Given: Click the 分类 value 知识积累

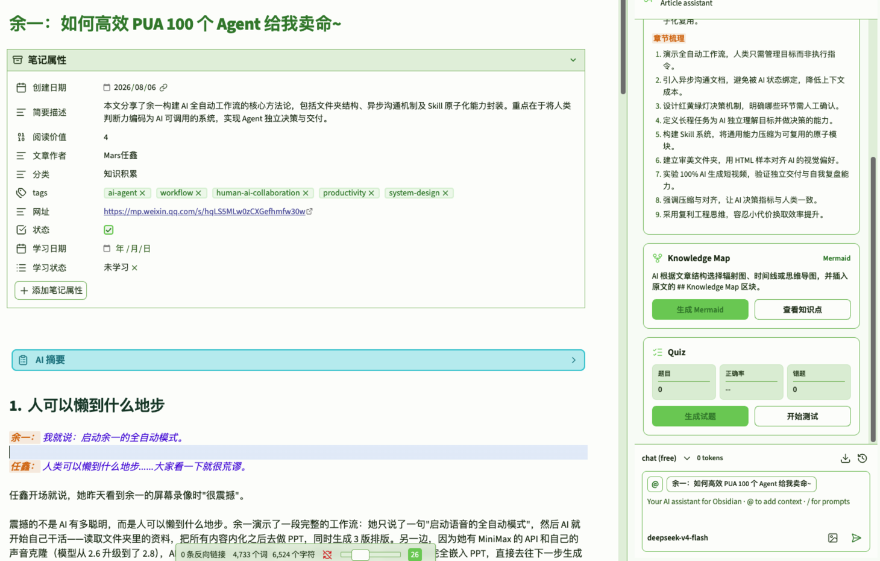Looking at the screenshot, I should tap(121, 174).
